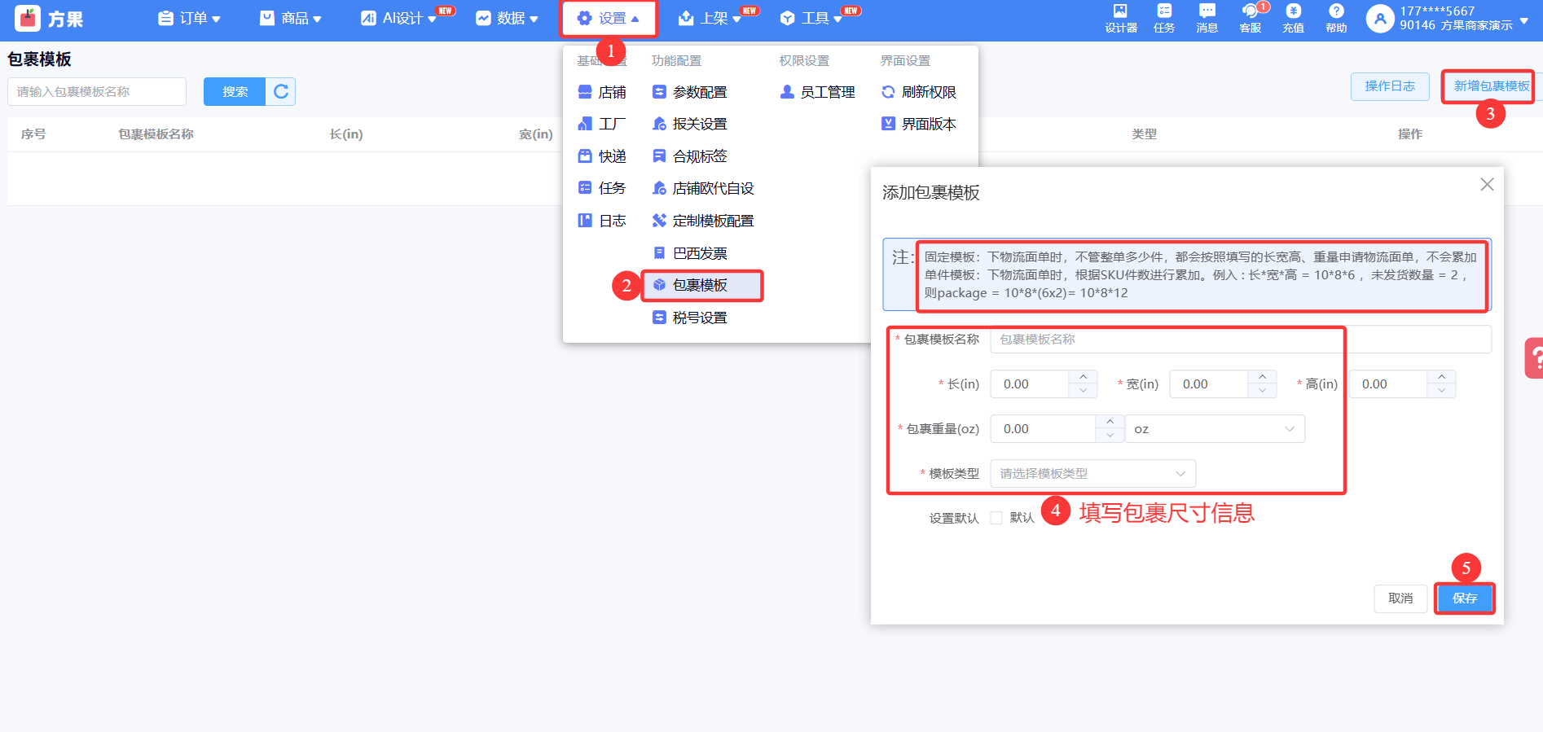Open the 充值 recharge icon
Viewport: 1543px width, 732px height.
click(x=1294, y=18)
